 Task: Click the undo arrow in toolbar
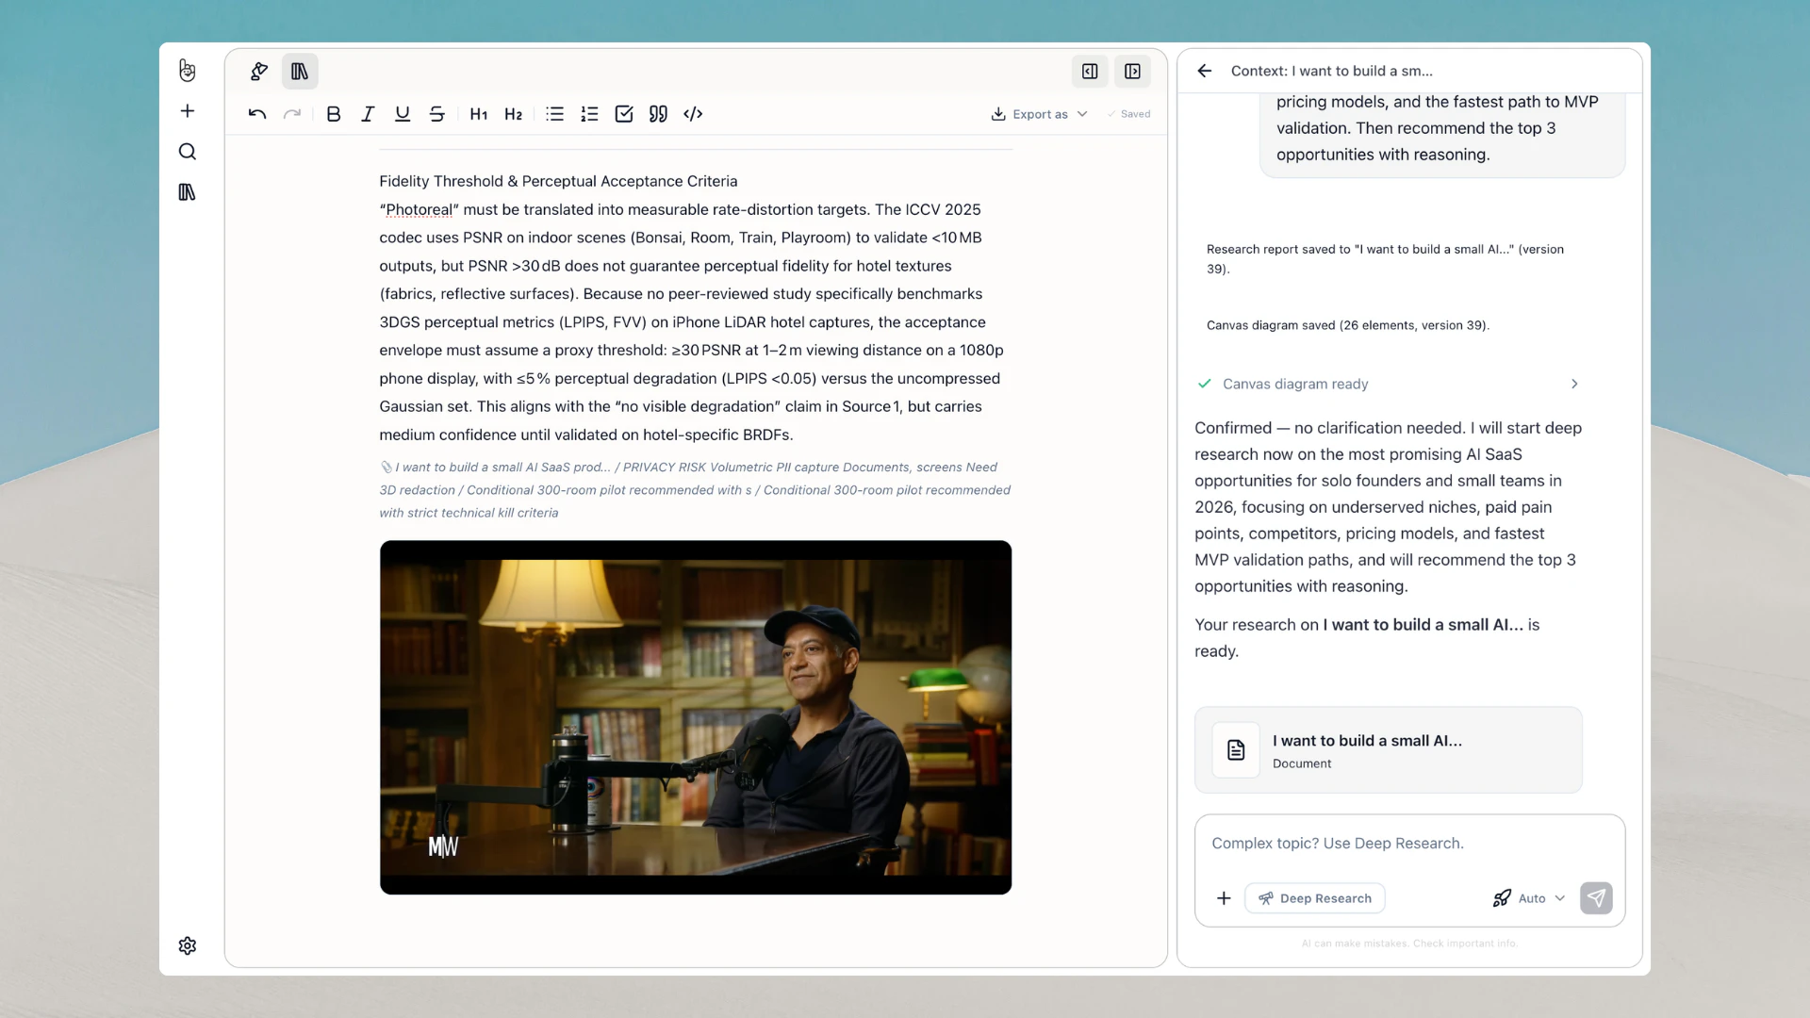(257, 114)
